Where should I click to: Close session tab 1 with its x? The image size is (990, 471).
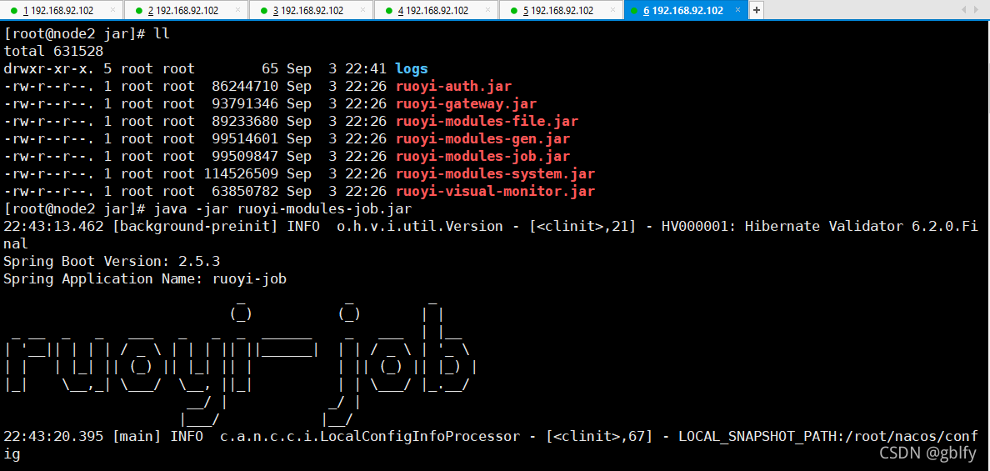pyautogui.click(x=112, y=11)
